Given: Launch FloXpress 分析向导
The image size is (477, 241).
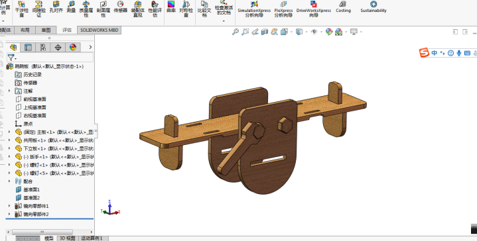Looking at the screenshot, I should [283, 9].
